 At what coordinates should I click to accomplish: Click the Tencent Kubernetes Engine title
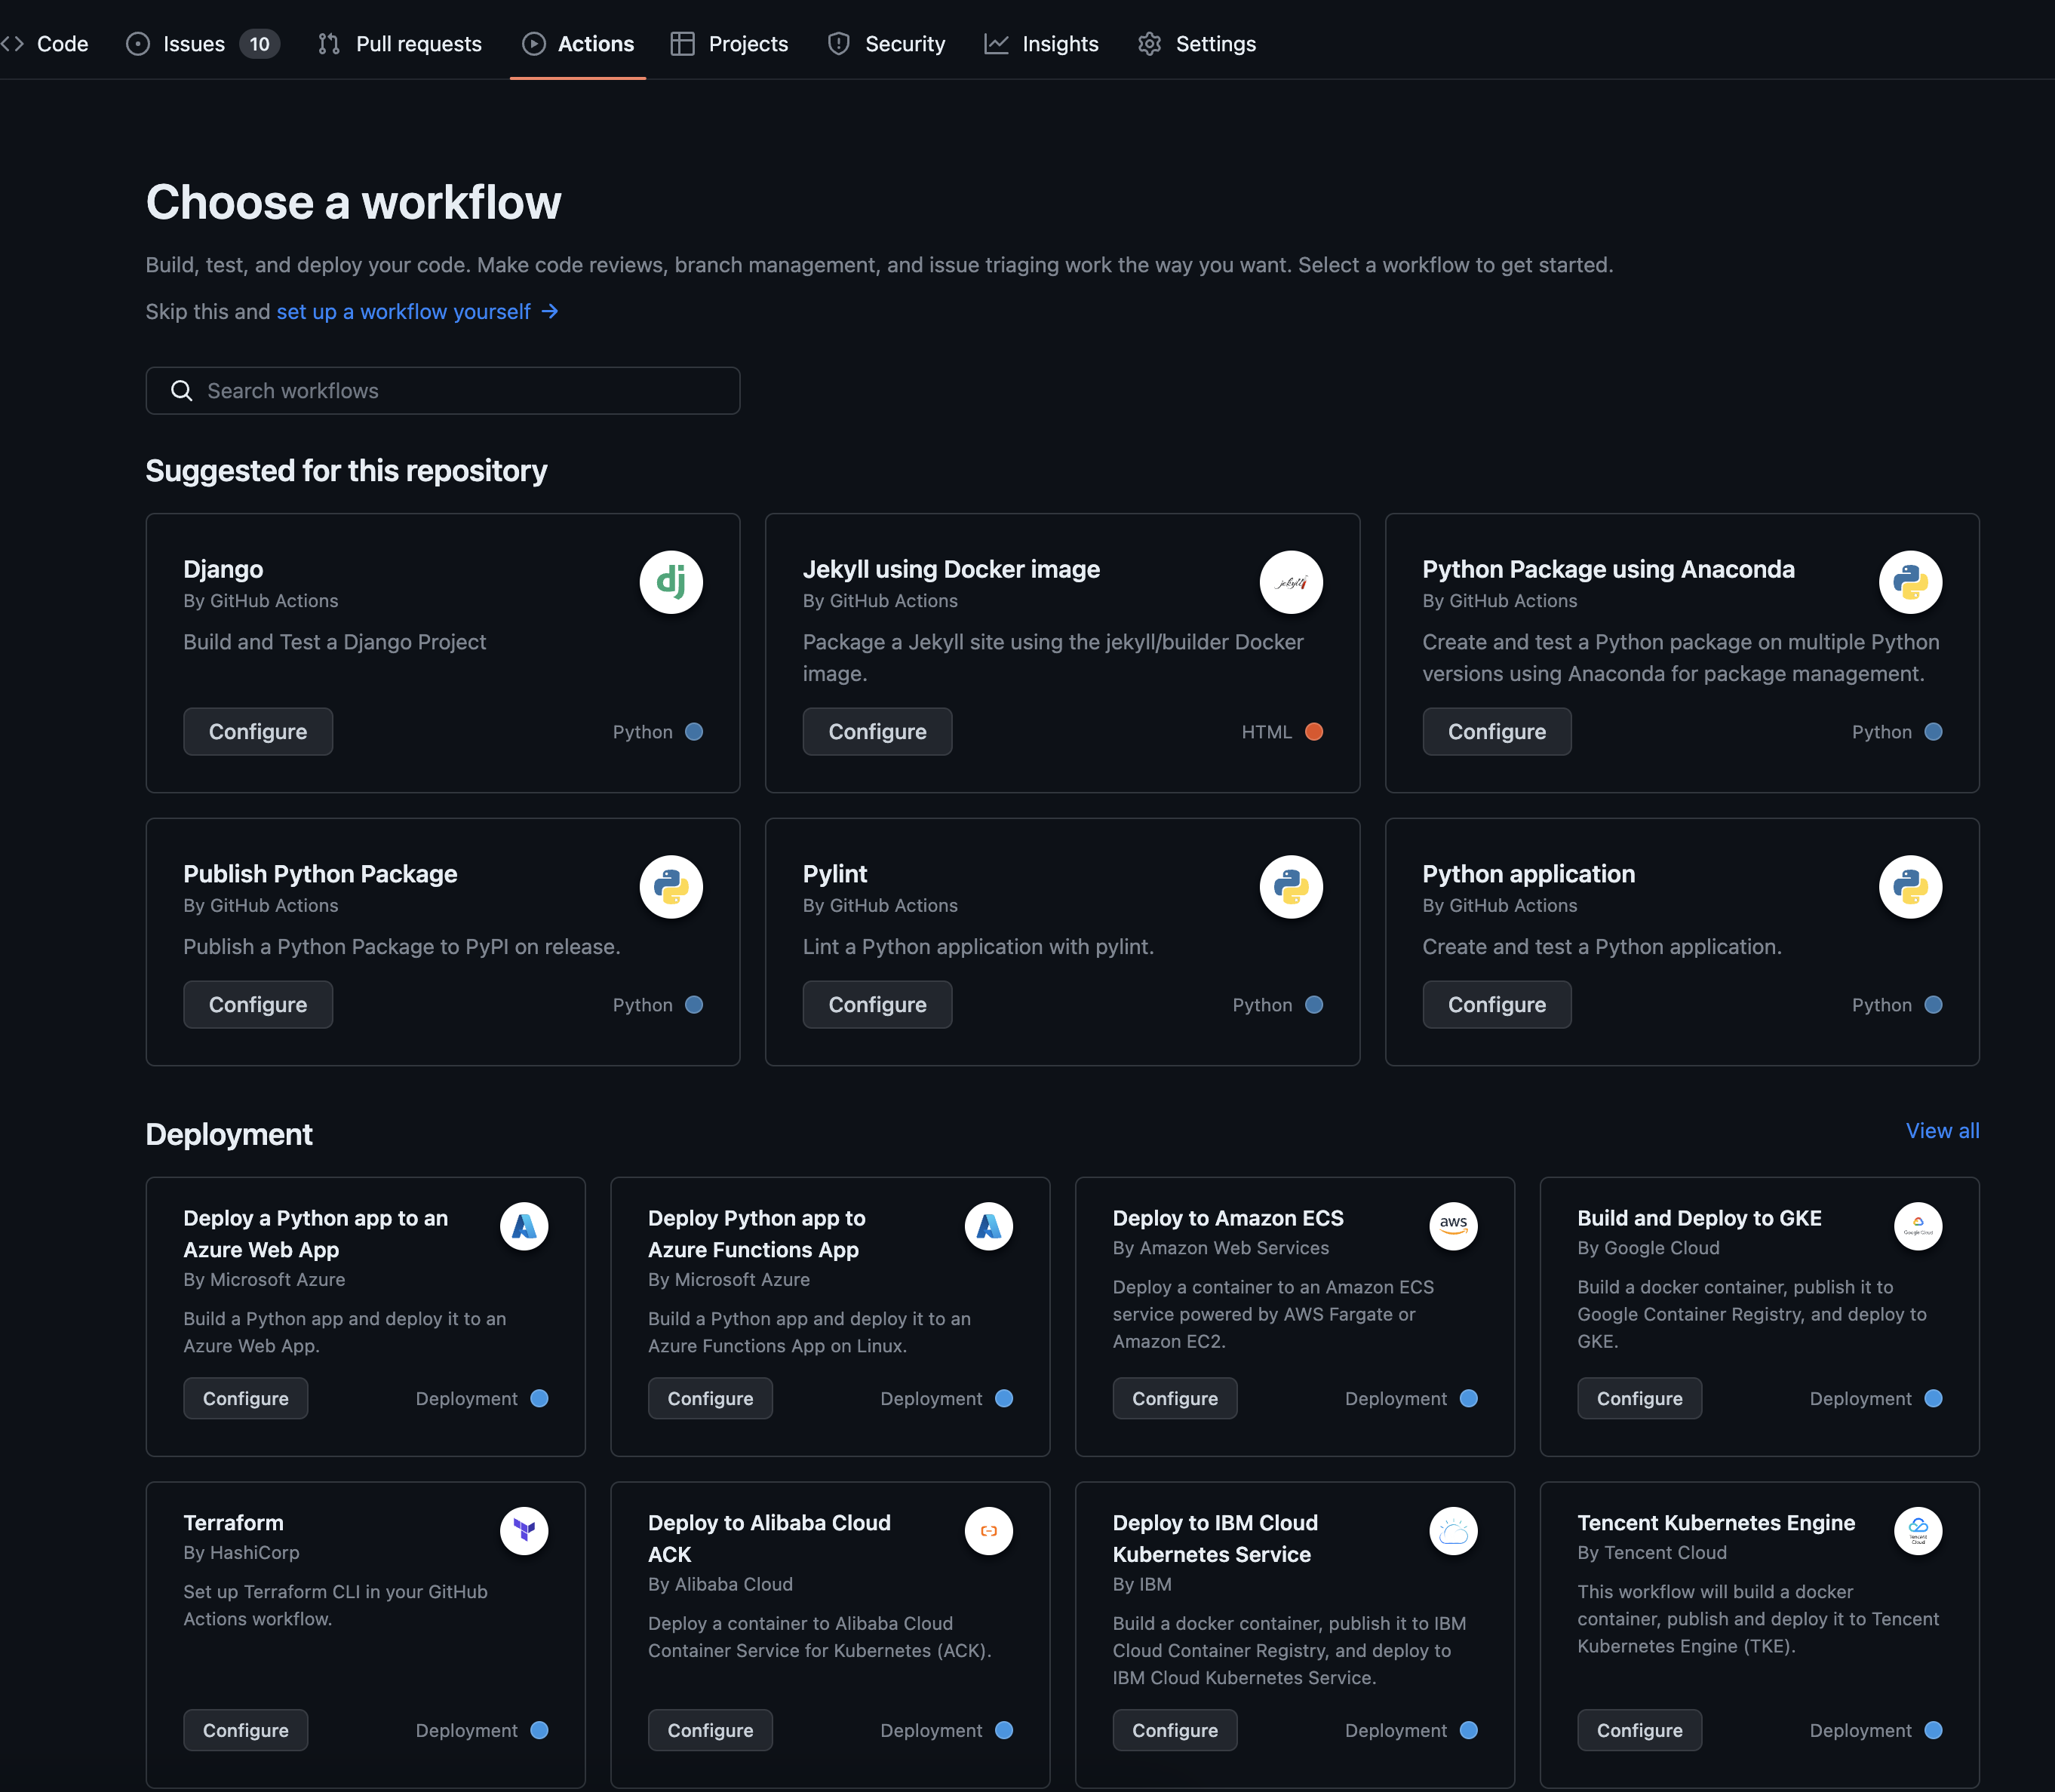pos(1716,1524)
